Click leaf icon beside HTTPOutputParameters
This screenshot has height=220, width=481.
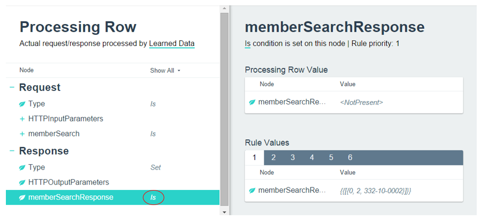point(22,183)
